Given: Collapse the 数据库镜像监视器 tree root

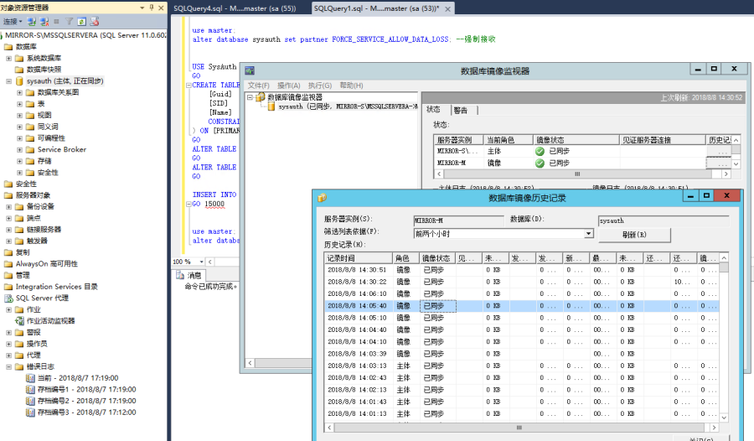Looking at the screenshot, I should pos(250,97).
